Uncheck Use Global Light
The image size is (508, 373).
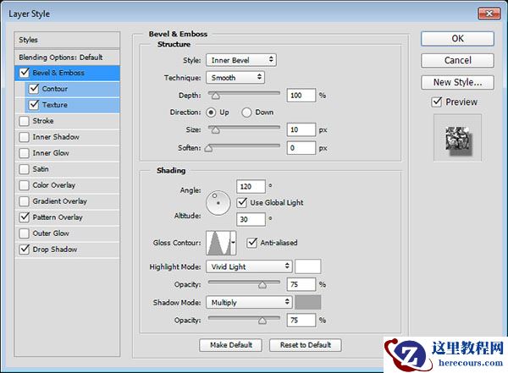(243, 202)
